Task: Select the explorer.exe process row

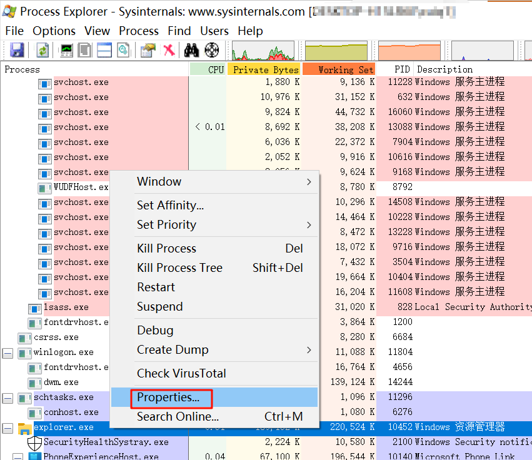Action: [x=266, y=427]
